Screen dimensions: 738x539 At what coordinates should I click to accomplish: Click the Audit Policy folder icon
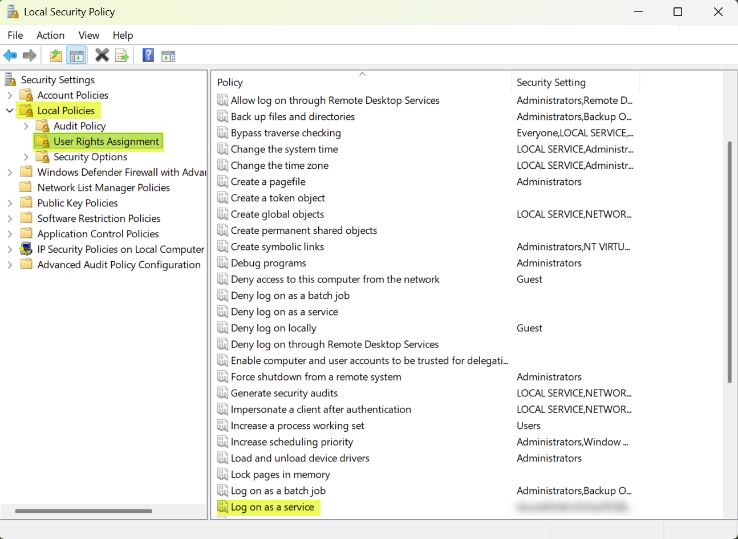[43, 125]
